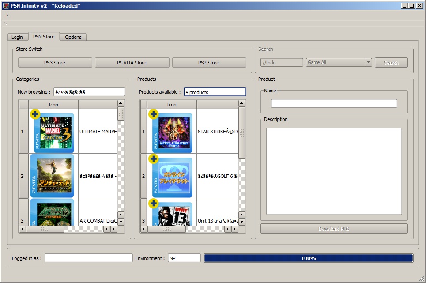Screen dimensions: 426x283
Task: Open the Options tab
Action: pyautogui.click(x=73, y=37)
